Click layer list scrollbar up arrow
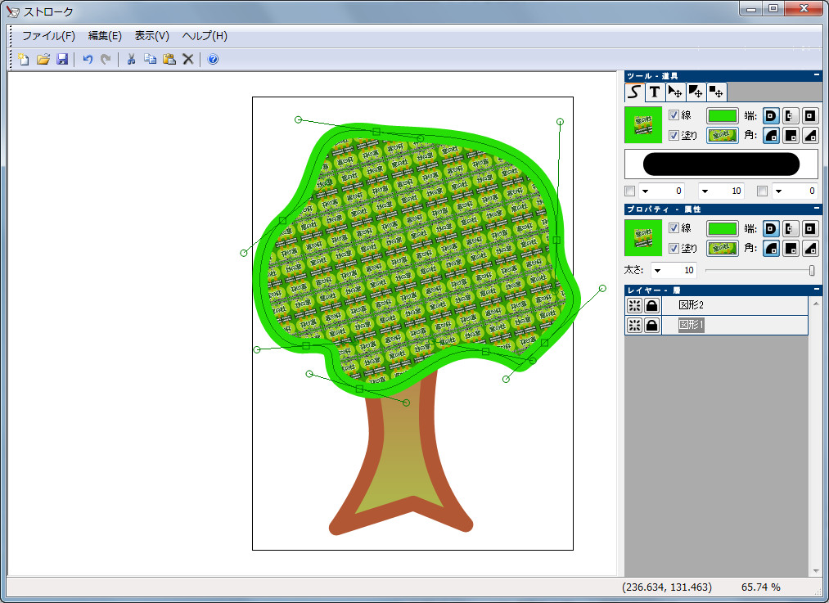The height and width of the screenshot is (603, 829). [x=816, y=304]
